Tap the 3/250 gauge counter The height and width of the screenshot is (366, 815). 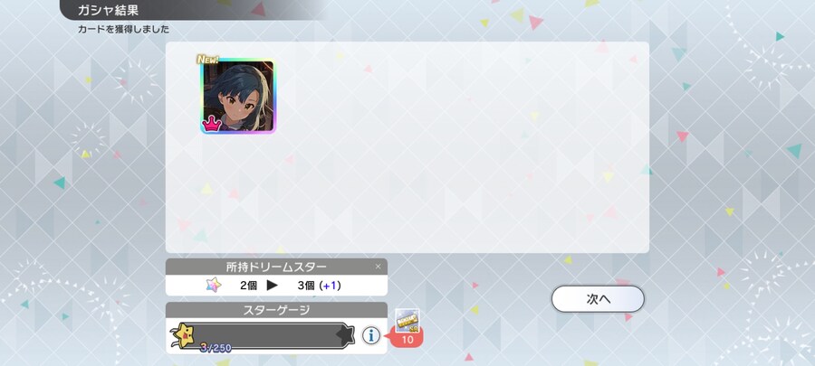[216, 348]
